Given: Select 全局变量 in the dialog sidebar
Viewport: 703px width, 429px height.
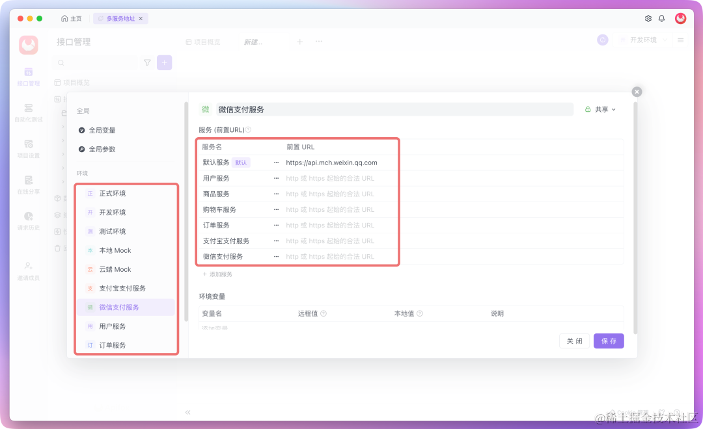Looking at the screenshot, I should [98, 130].
